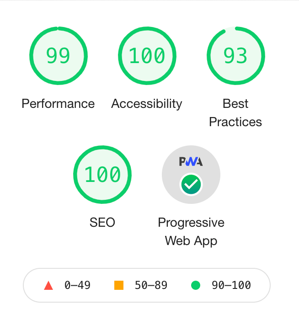
Task: Select the SEO category label
Action: click(102, 223)
